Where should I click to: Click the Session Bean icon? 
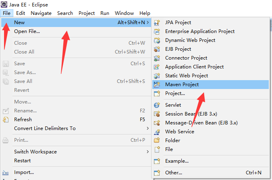coord(157,114)
